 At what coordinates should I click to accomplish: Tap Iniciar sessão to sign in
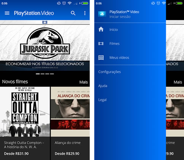pyautogui.click(x=120, y=17)
